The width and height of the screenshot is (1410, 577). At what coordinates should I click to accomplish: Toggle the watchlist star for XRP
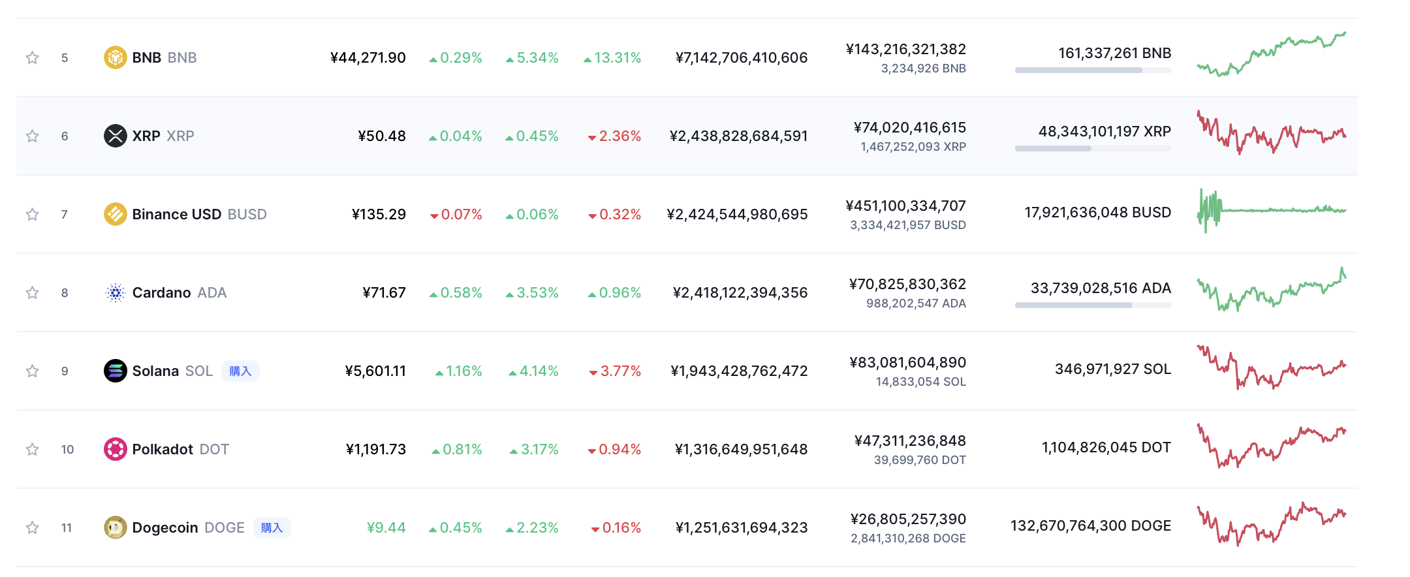(32, 136)
